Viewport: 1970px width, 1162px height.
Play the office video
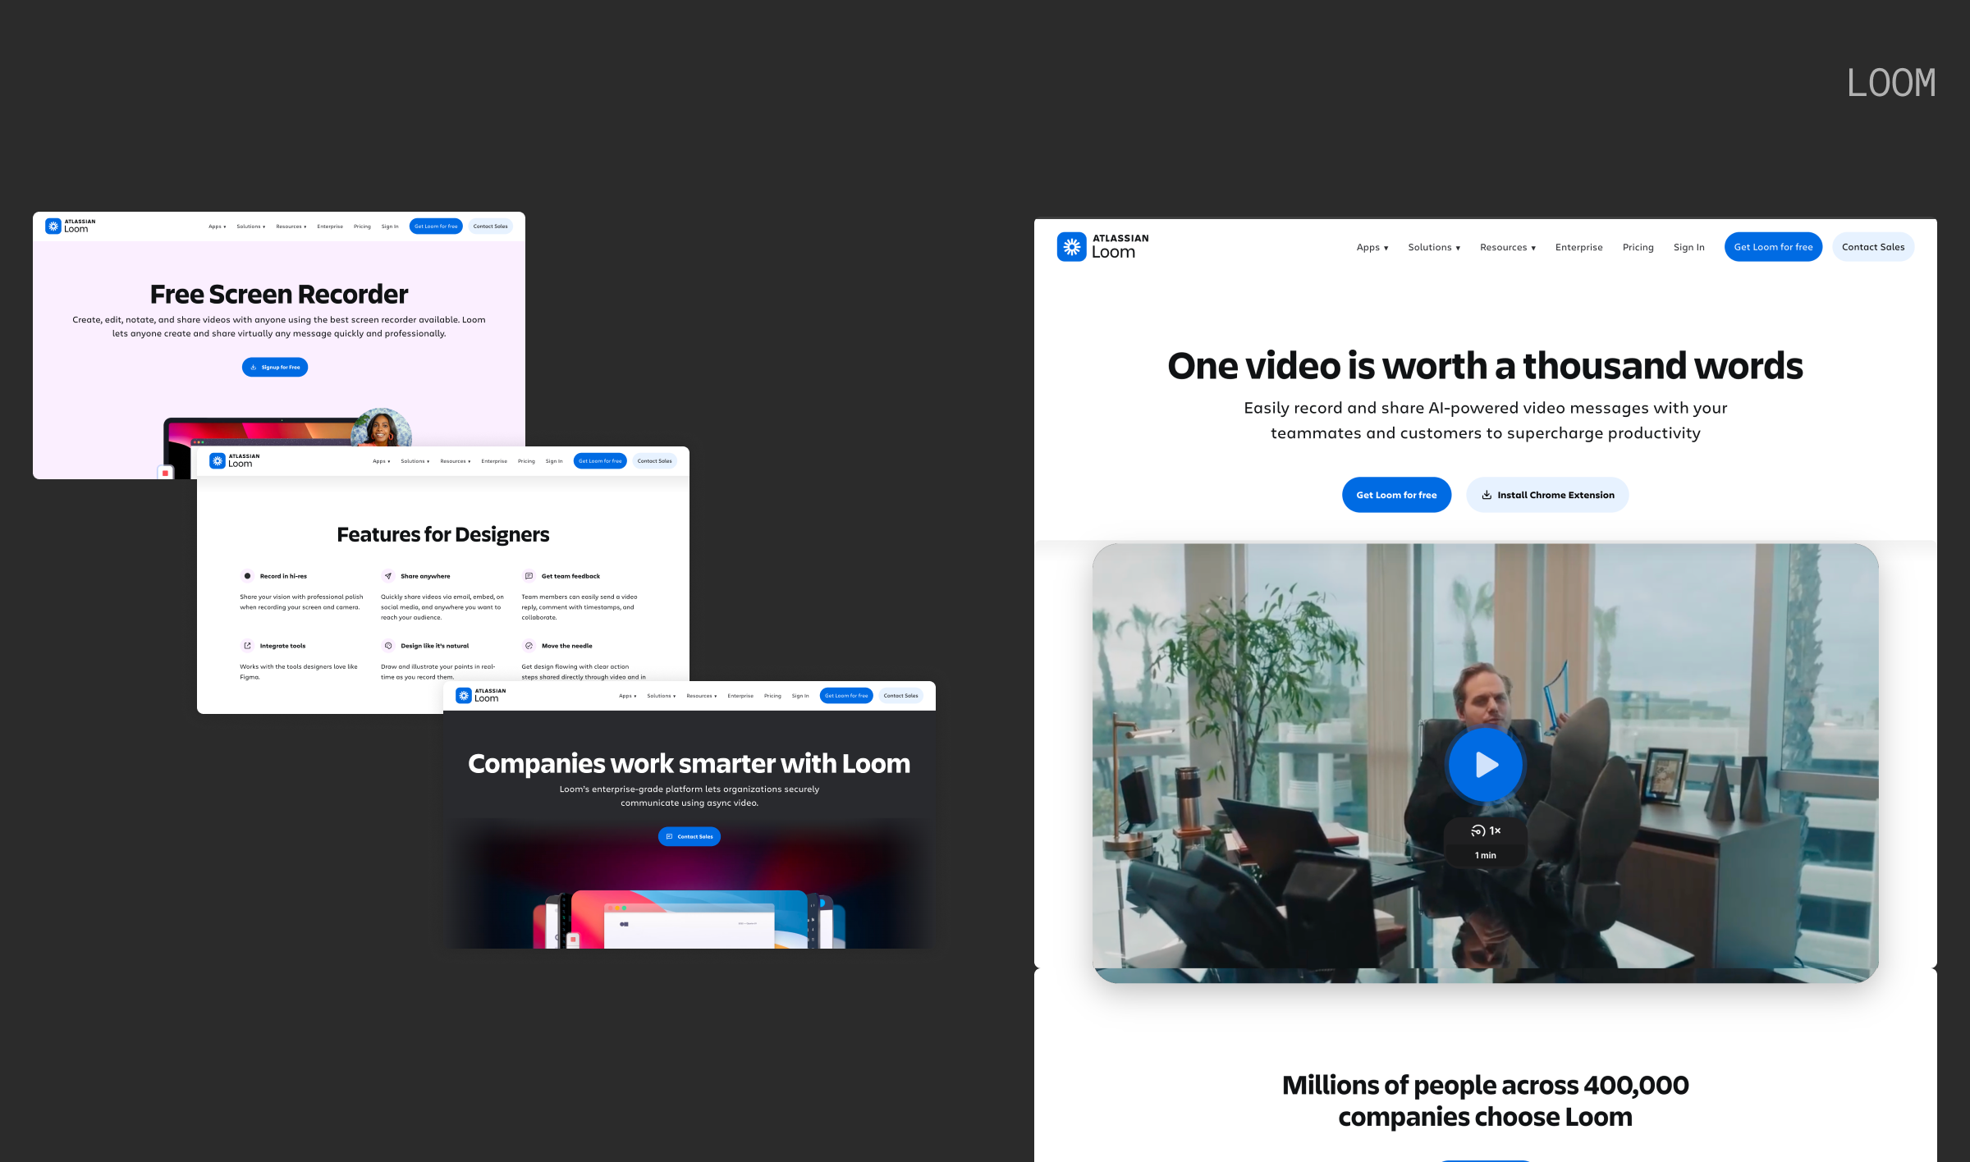point(1485,764)
